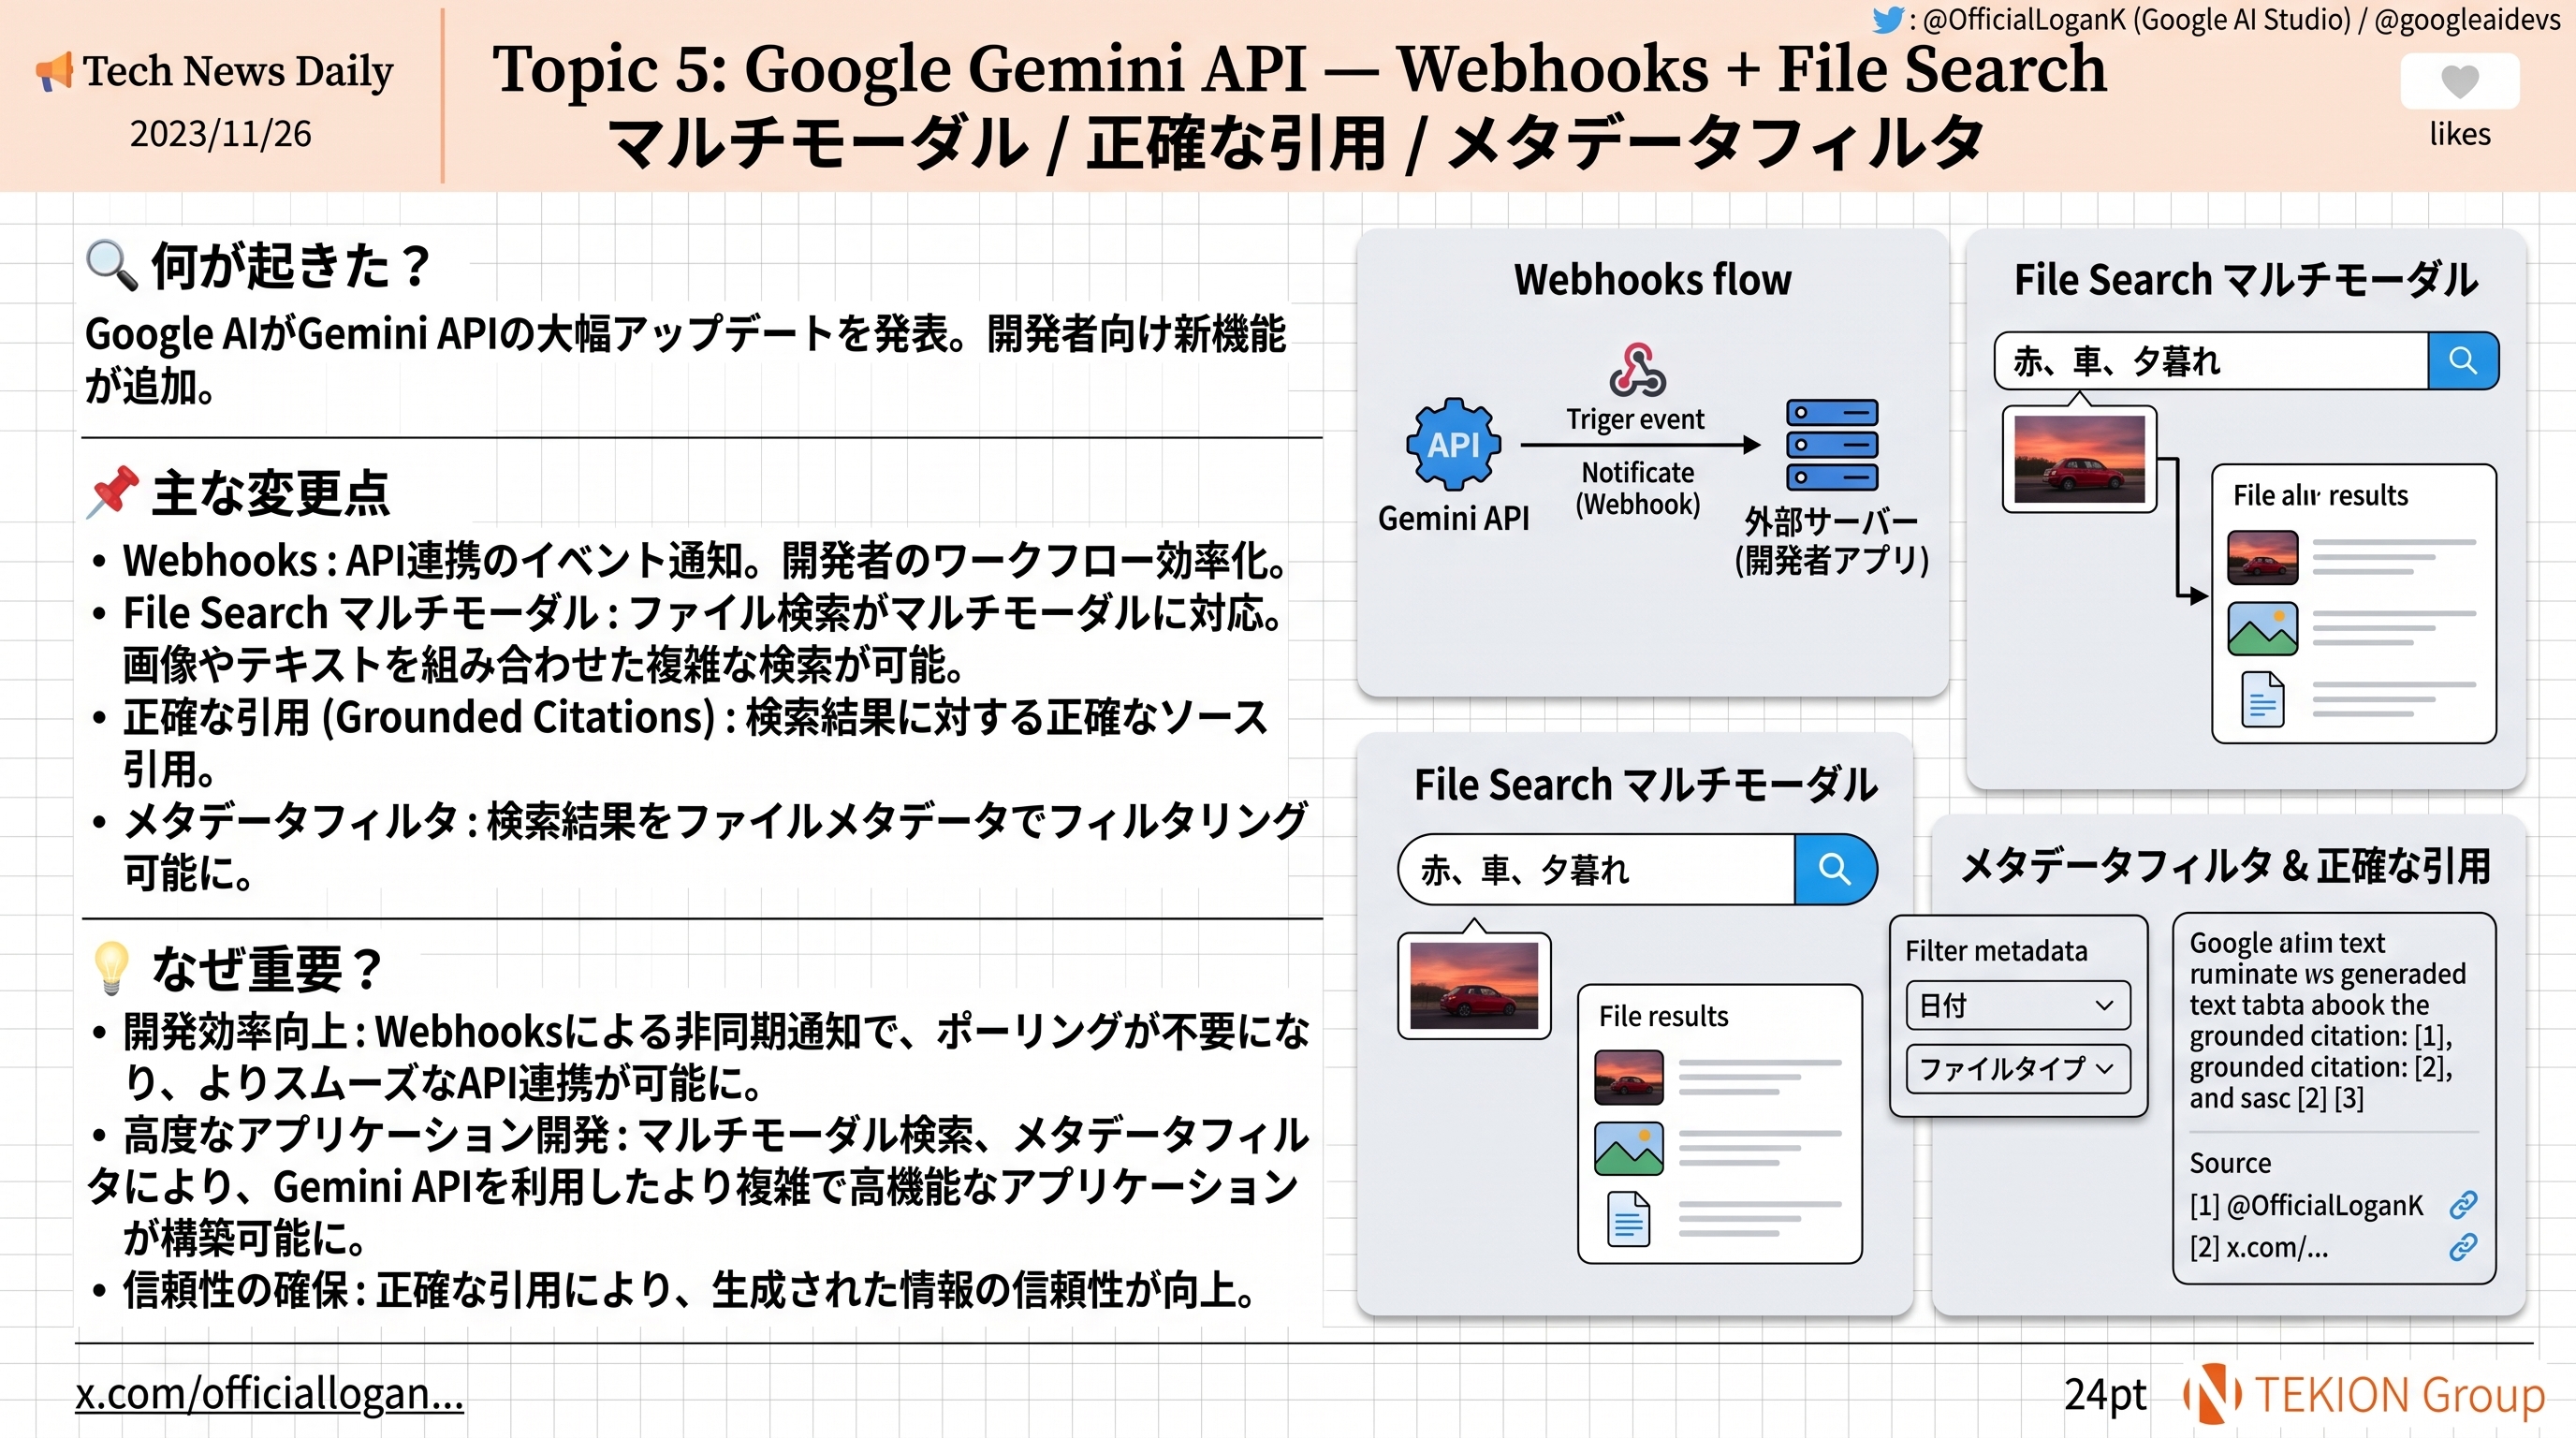
Task: Click the 24pt label in footer
Action: 2105,1393
